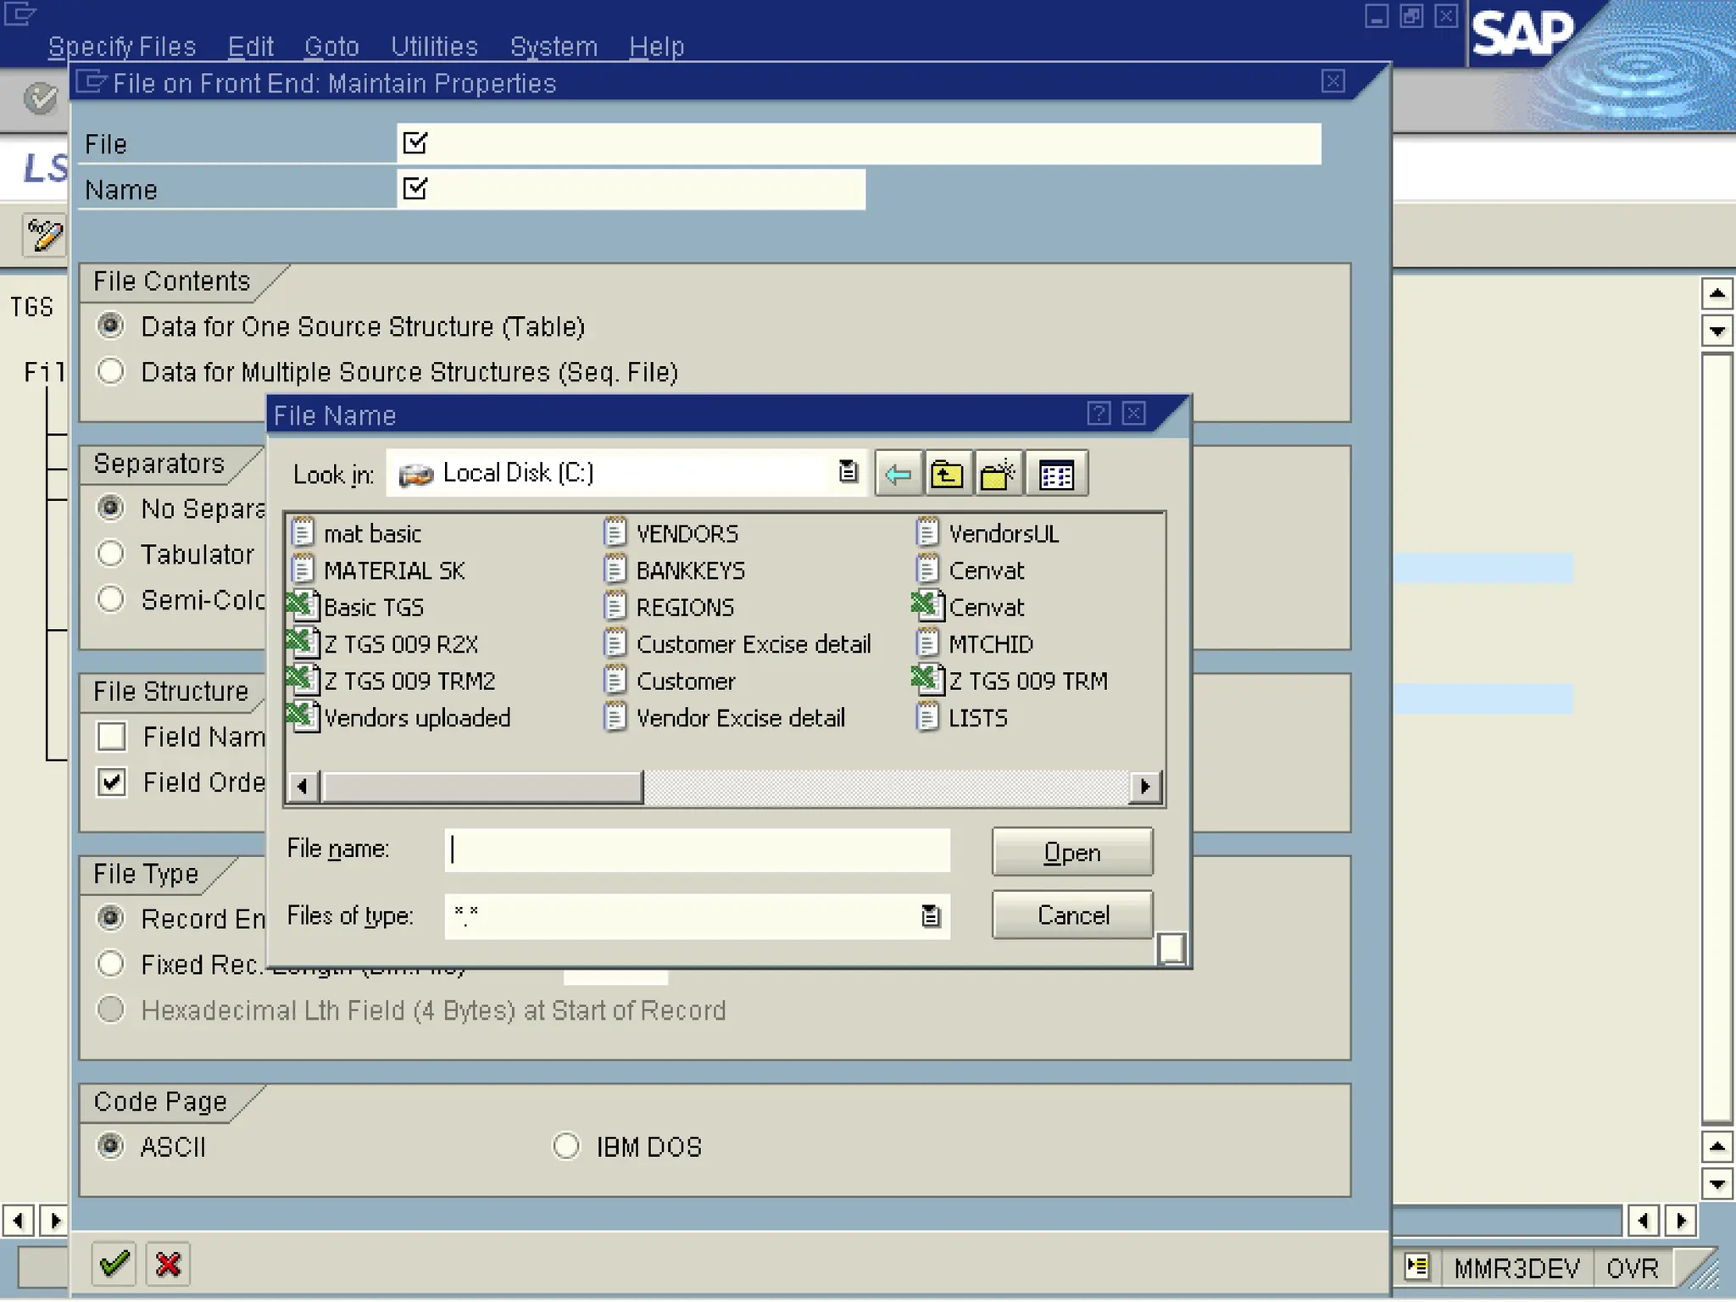Expand the Look in drive dropdown
1736x1302 pixels.
click(848, 472)
